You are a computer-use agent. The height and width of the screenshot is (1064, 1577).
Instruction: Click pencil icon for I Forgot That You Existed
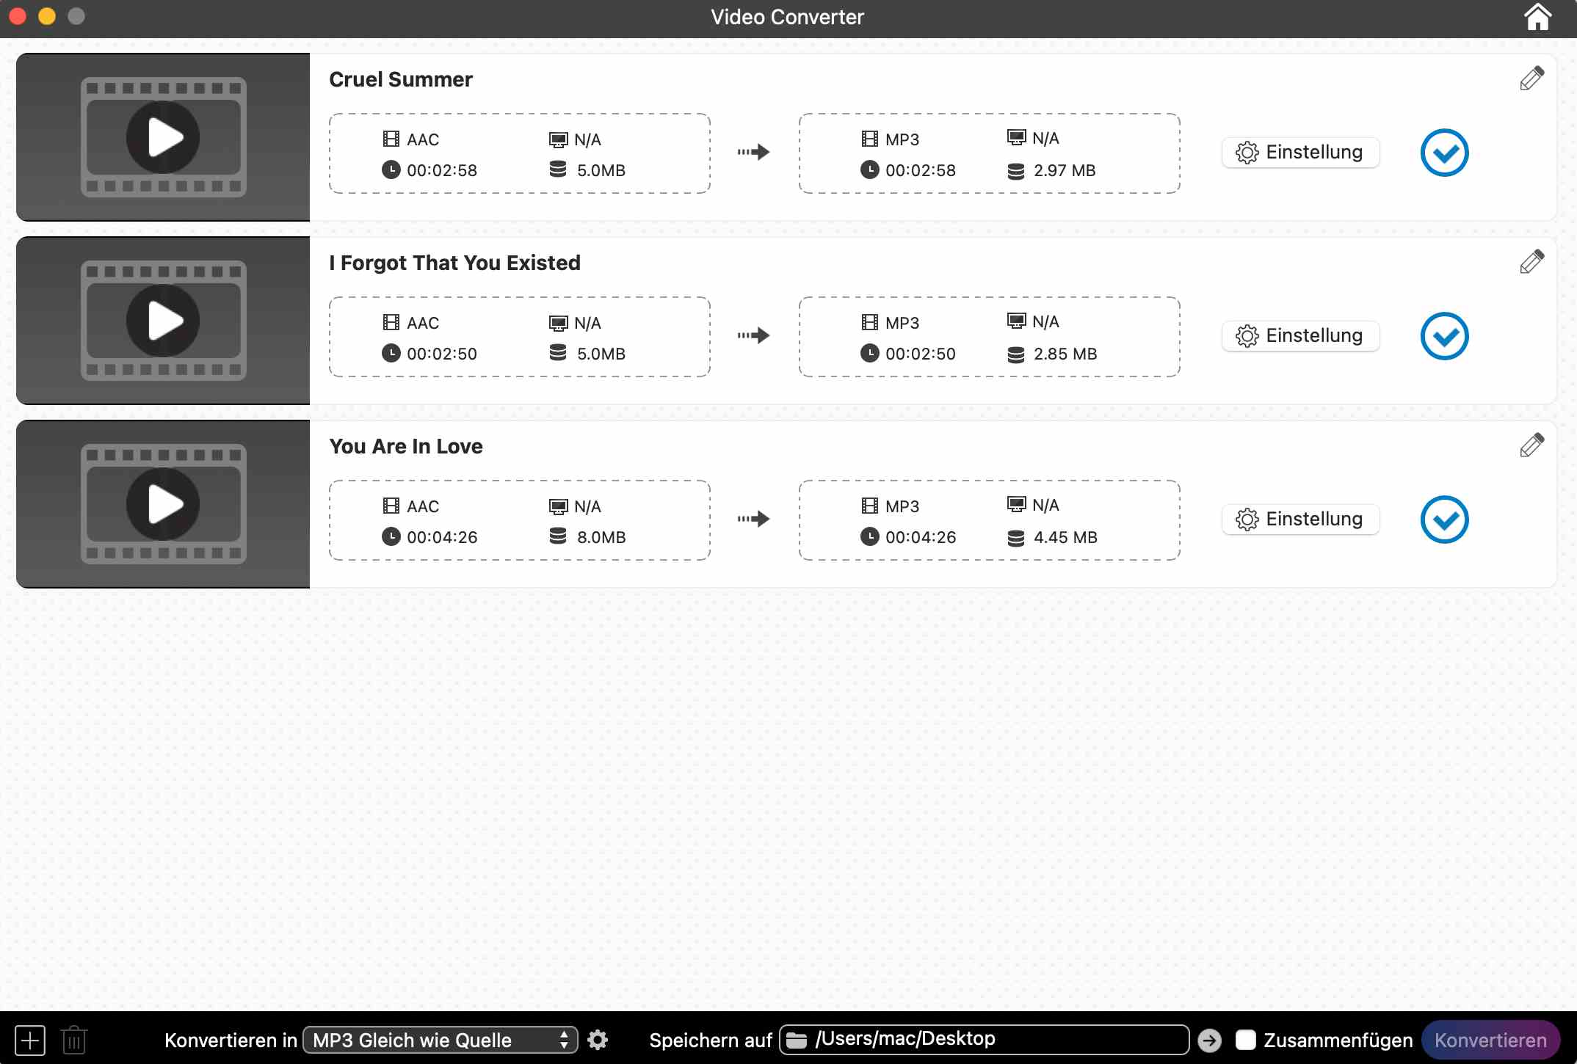tap(1531, 262)
